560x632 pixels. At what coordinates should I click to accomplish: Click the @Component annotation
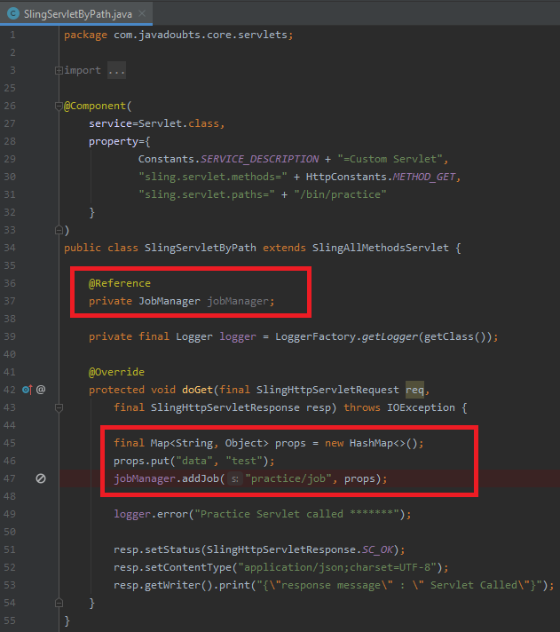95,106
